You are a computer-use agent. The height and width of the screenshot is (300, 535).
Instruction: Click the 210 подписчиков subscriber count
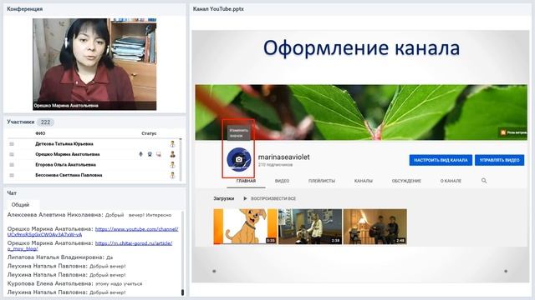click(x=275, y=165)
